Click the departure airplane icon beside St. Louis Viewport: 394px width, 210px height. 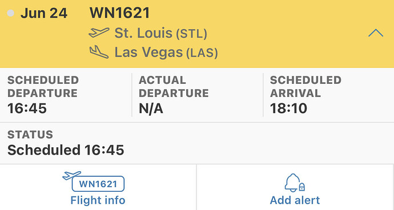point(99,33)
